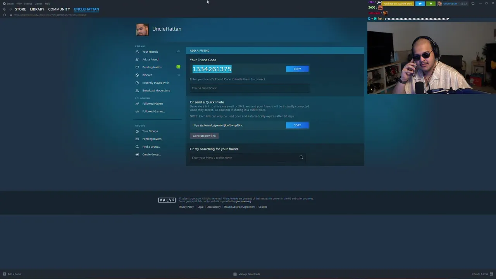
Task: Click the Add a Game plus icon
Action: (5, 274)
